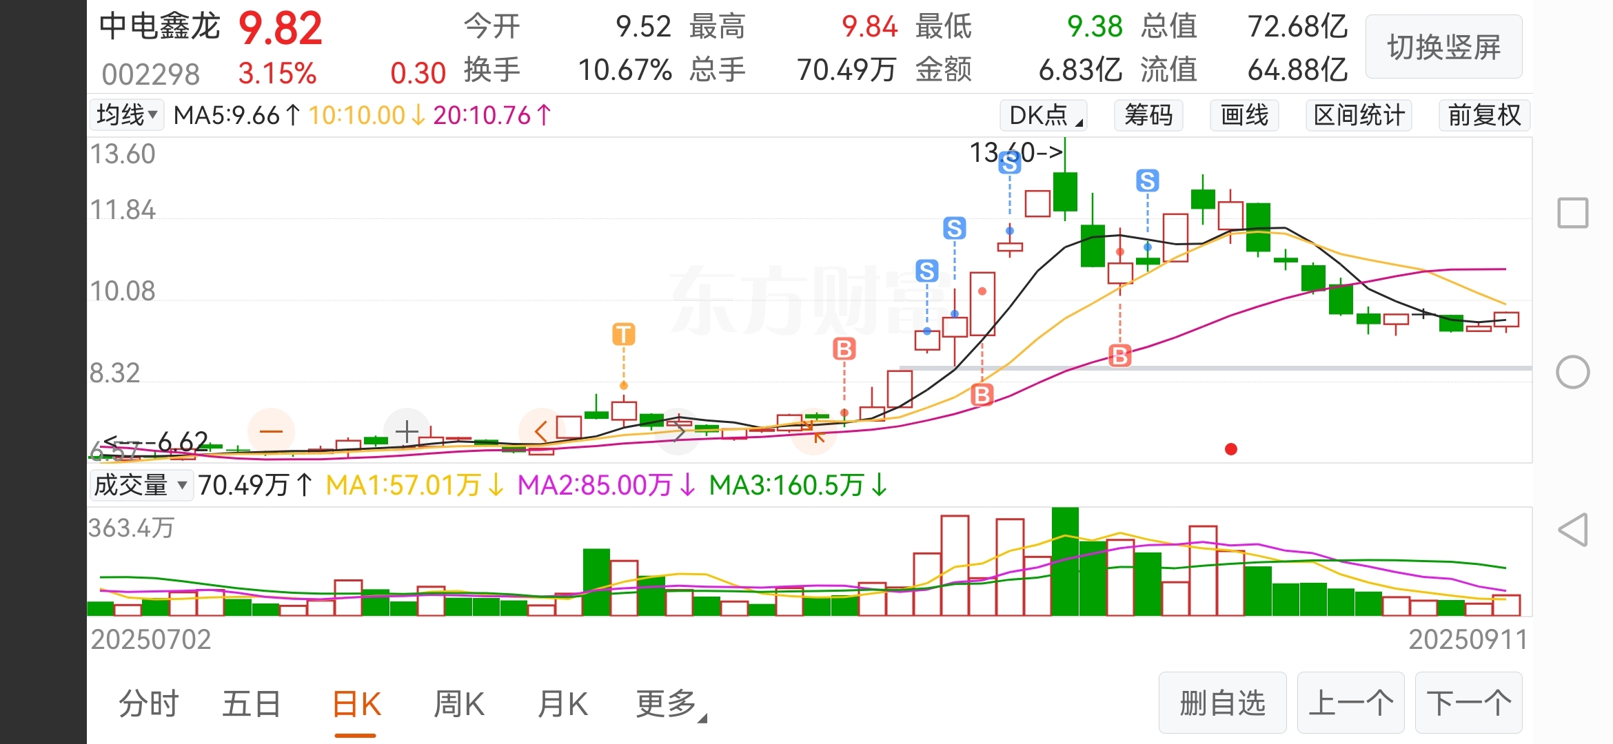Switch to the 月K tab

(x=562, y=704)
